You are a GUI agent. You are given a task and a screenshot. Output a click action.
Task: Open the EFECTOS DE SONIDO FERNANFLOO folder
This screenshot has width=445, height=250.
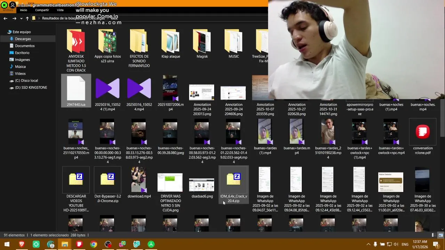coord(139,49)
